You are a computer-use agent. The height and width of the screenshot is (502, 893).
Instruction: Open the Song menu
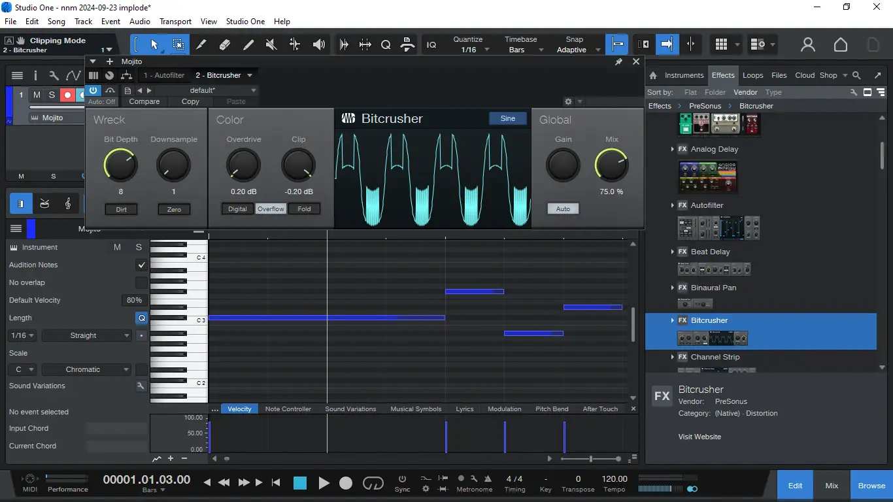click(x=56, y=22)
